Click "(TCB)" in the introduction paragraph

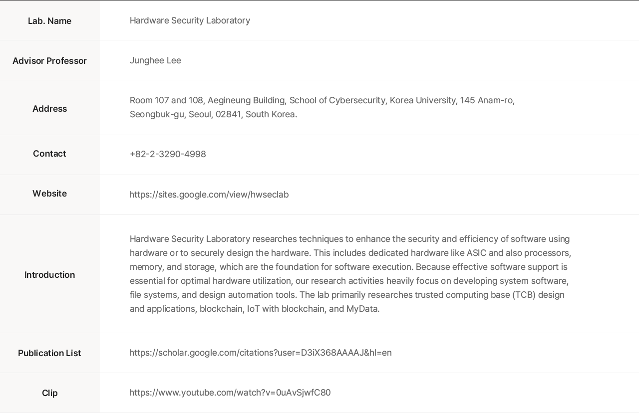point(524,295)
